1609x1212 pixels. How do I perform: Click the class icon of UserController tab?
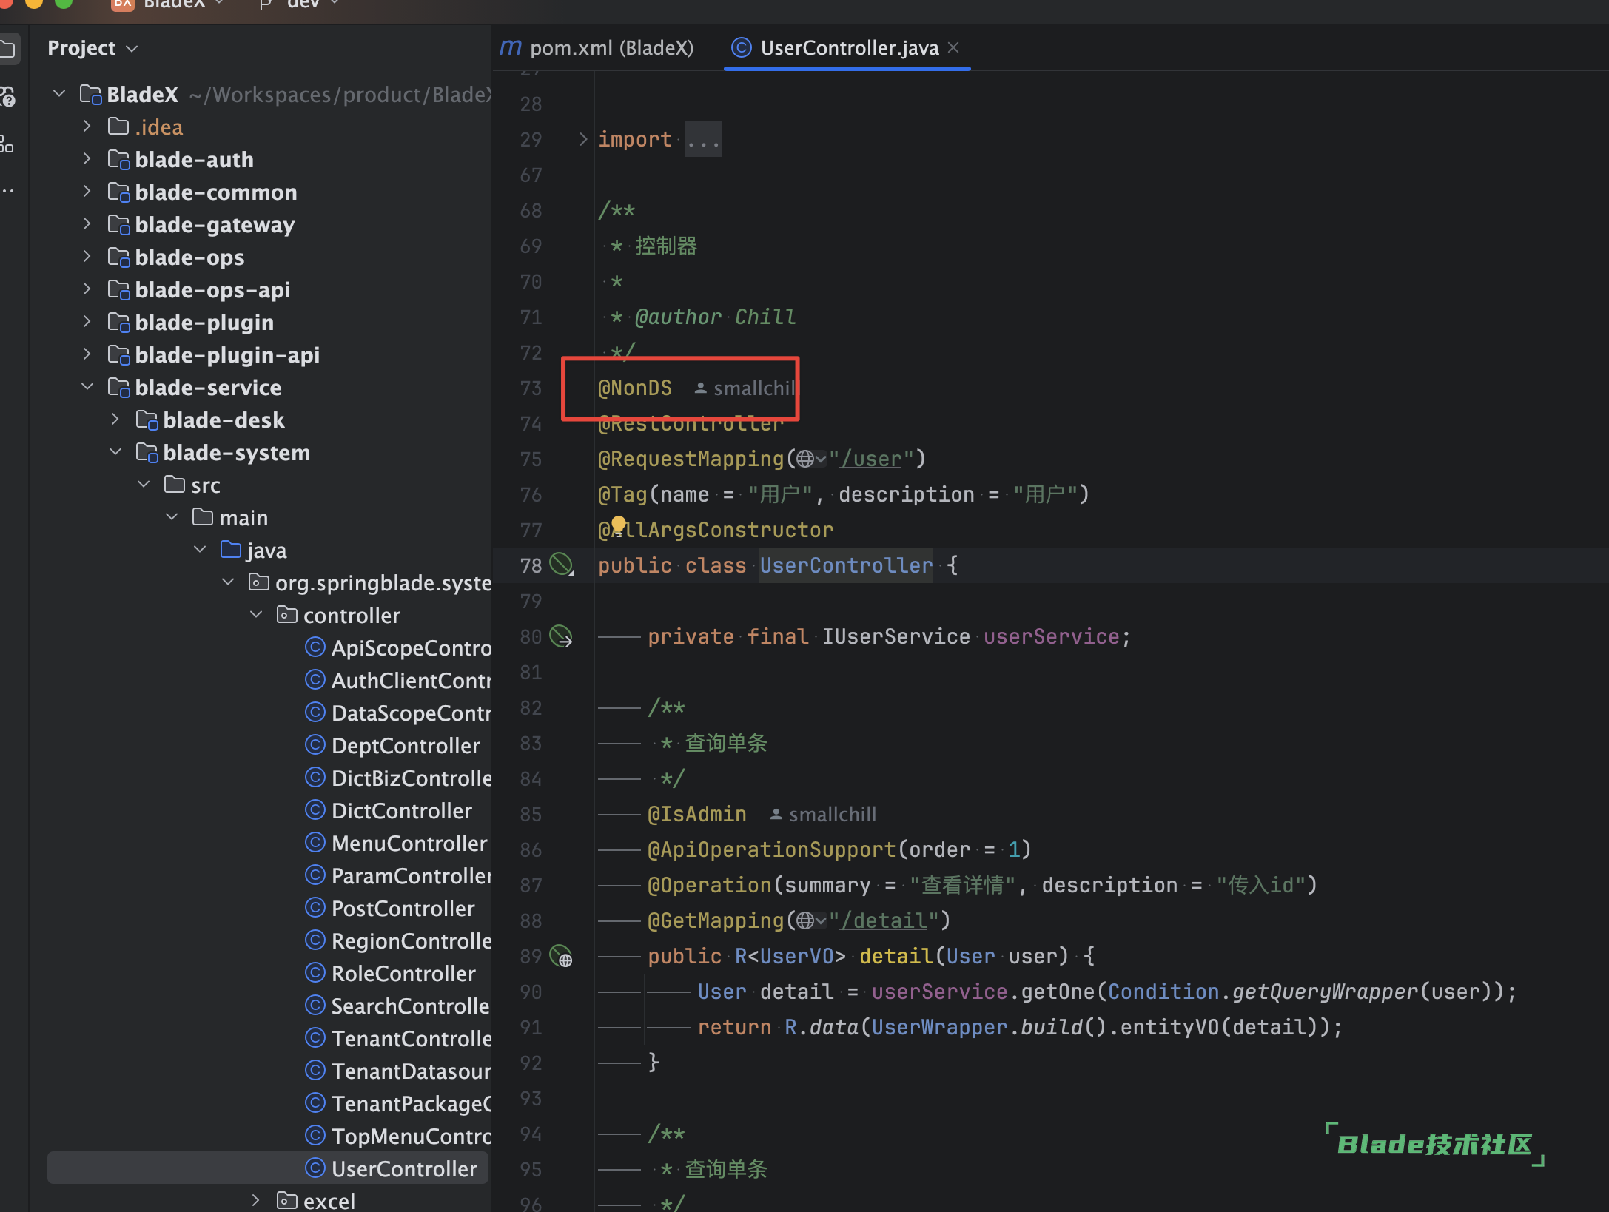(x=741, y=48)
